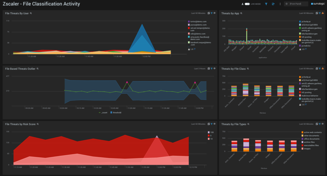Go to next legend page in Threats by App
The height and width of the screenshot is (176, 327).
pyautogui.click(x=306, y=49)
